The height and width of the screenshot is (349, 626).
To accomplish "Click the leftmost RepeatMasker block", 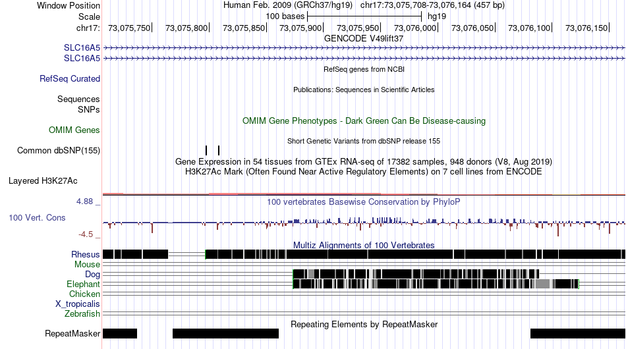I will tap(120, 333).
